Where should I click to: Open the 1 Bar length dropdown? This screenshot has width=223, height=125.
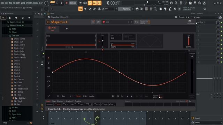(63, 96)
